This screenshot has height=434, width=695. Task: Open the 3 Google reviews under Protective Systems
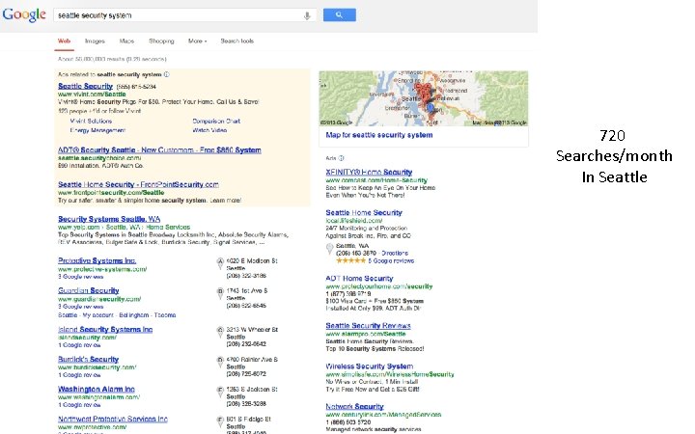point(81,277)
